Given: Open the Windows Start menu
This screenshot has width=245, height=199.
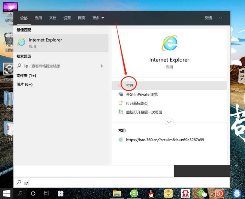Looking at the screenshot, I should [7, 194].
